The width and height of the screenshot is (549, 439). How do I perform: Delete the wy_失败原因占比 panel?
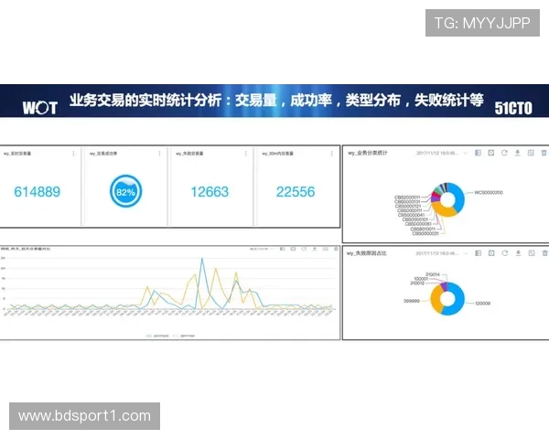[544, 253]
